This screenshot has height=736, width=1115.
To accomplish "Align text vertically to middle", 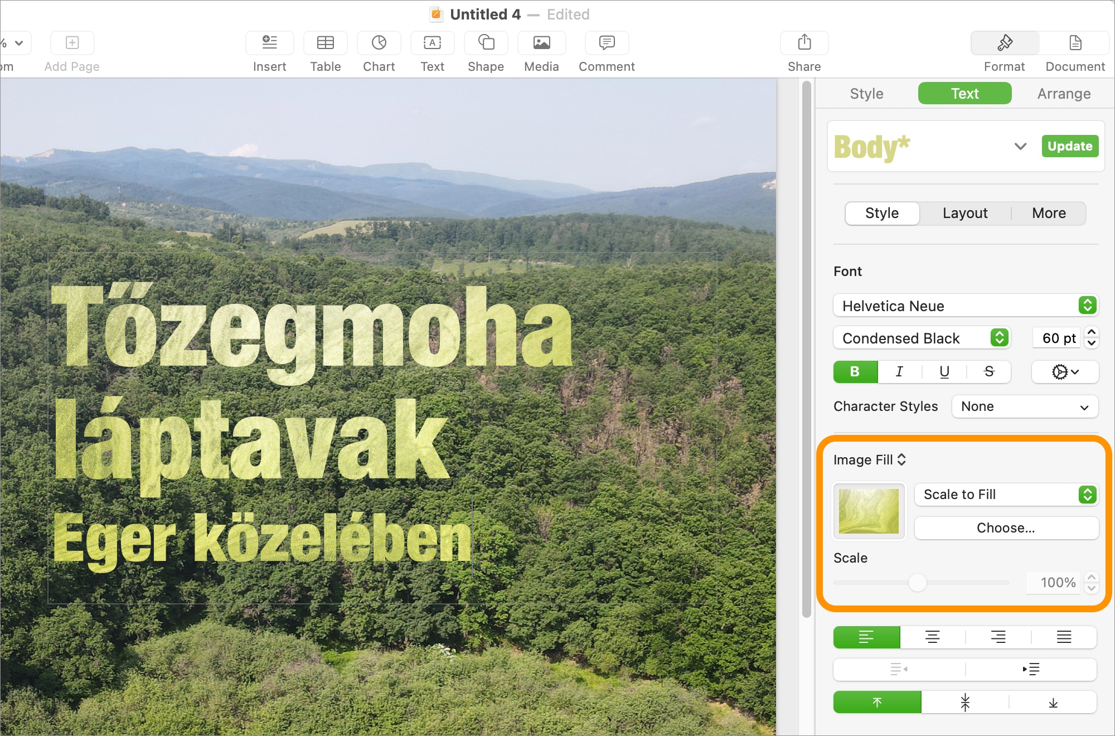I will pos(965,703).
